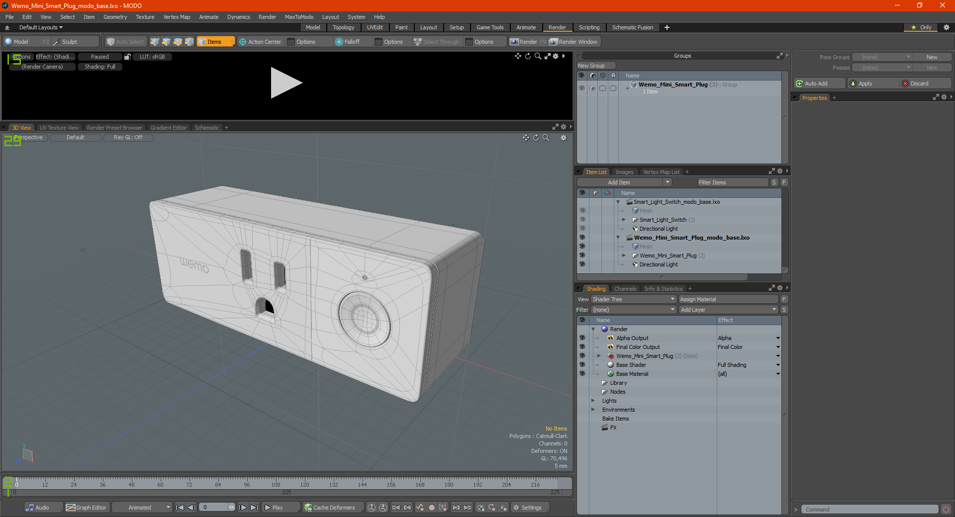Click the Auto Add button
955x517 pixels.
point(820,84)
